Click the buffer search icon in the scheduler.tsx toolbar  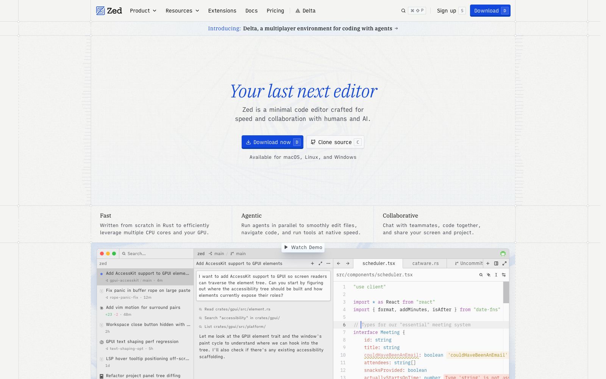pyautogui.click(x=481, y=275)
